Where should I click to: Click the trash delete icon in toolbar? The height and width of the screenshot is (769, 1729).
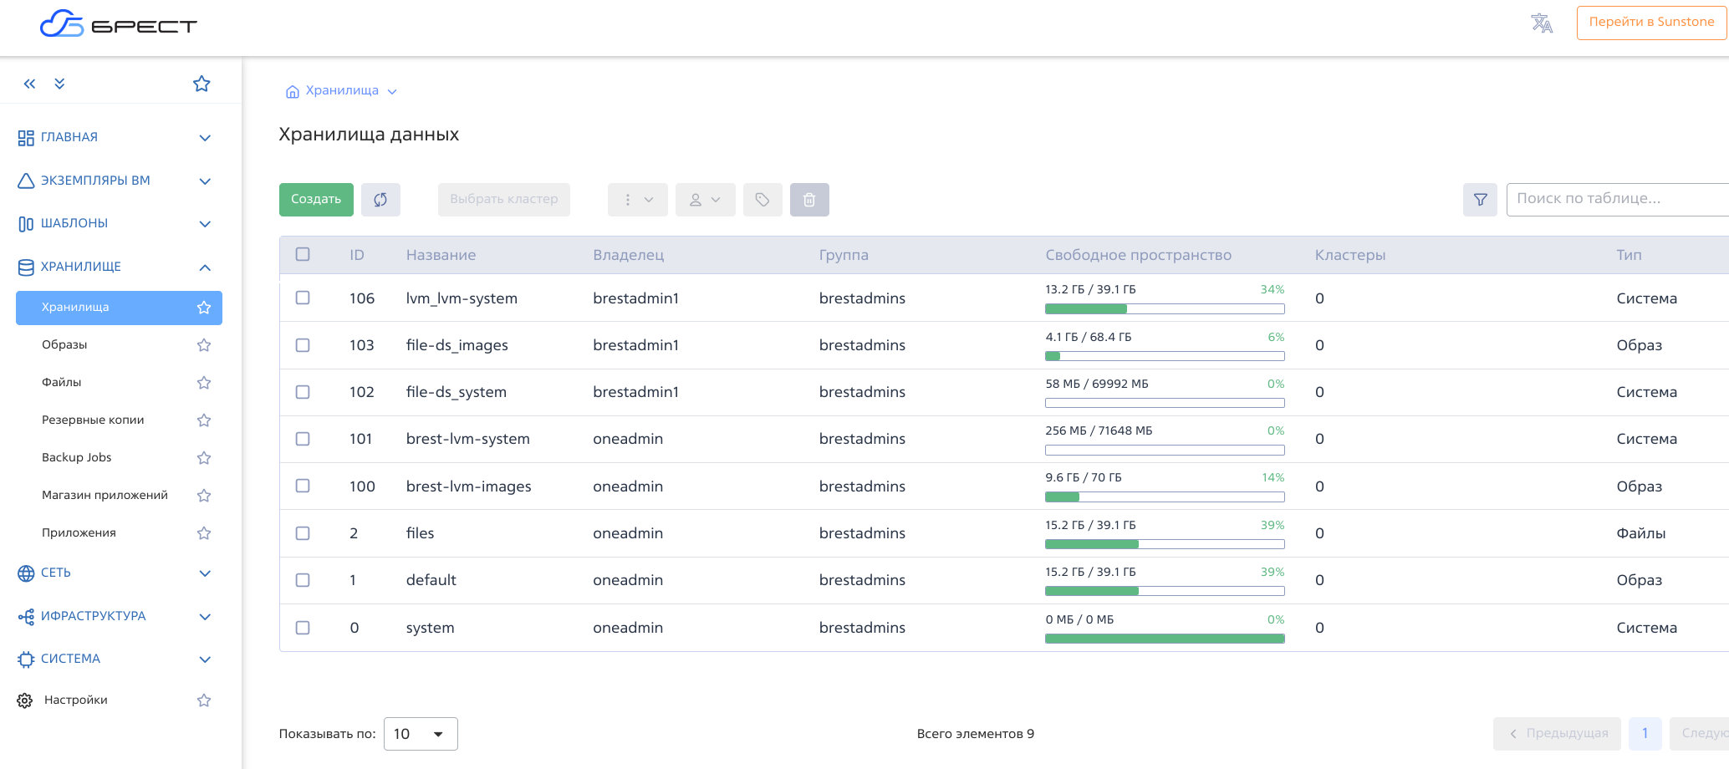[x=808, y=200]
